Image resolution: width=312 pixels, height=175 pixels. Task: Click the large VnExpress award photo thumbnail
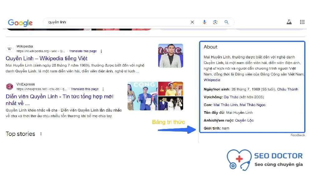143,96
